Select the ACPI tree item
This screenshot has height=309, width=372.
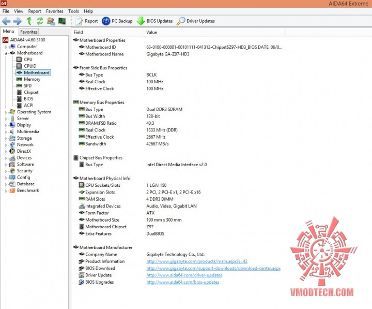[x=25, y=105]
